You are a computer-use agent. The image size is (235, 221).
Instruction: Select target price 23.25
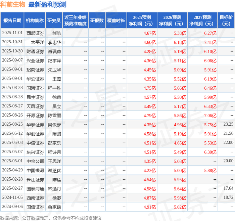pos(228,124)
